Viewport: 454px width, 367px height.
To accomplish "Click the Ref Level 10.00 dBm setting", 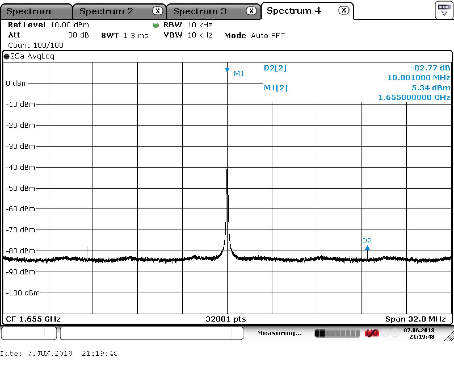I will (x=48, y=25).
